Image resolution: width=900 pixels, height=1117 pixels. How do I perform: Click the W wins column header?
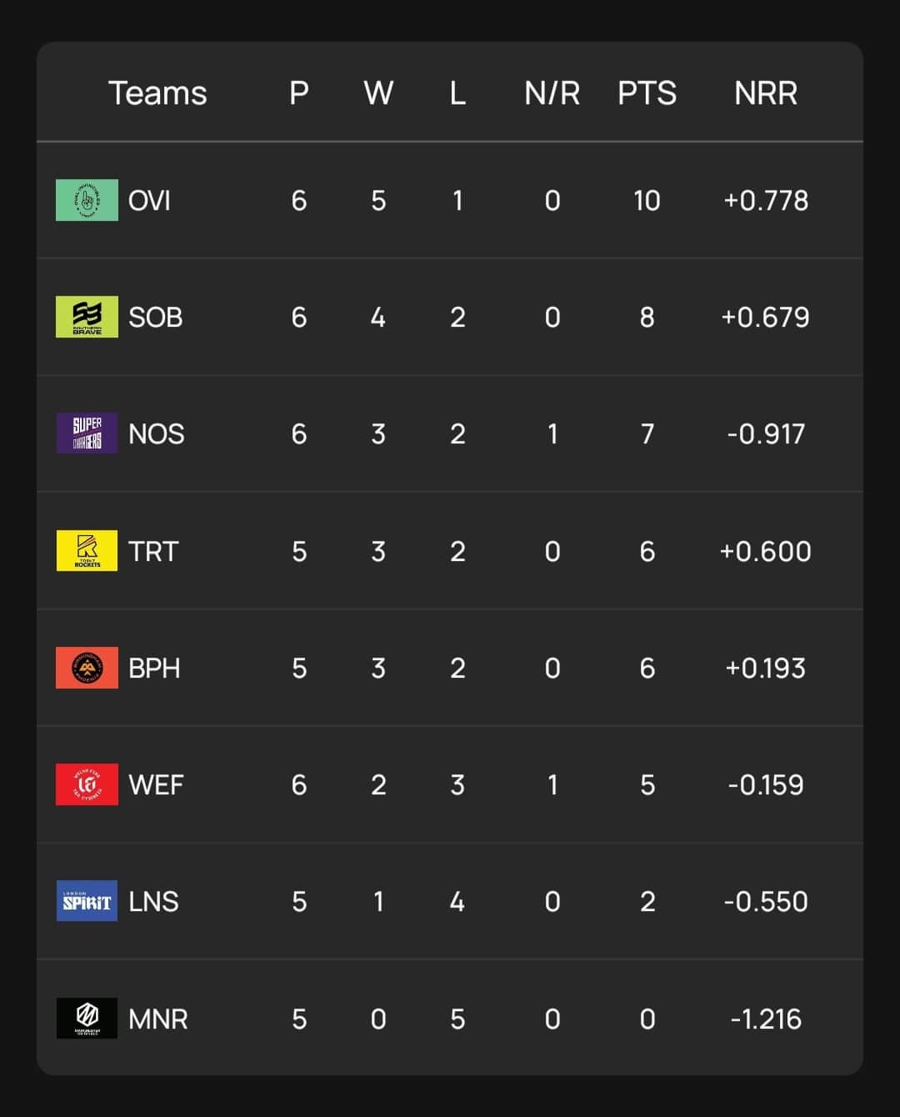(378, 93)
